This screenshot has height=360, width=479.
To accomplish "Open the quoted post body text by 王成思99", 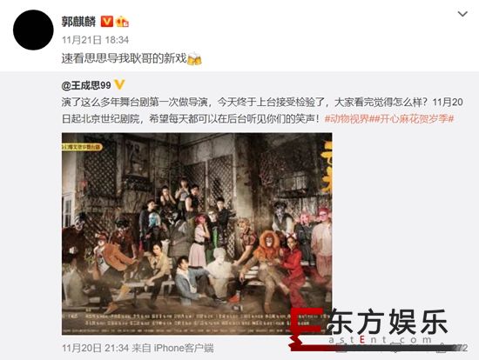I will tap(262, 110).
